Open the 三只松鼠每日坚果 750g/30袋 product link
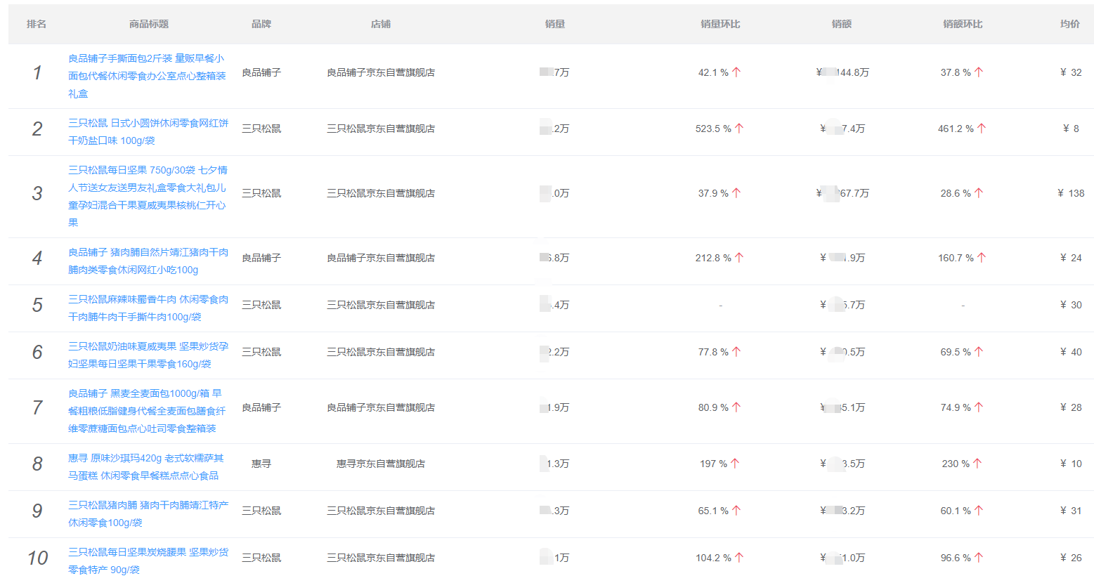The image size is (1094, 583). (x=148, y=196)
